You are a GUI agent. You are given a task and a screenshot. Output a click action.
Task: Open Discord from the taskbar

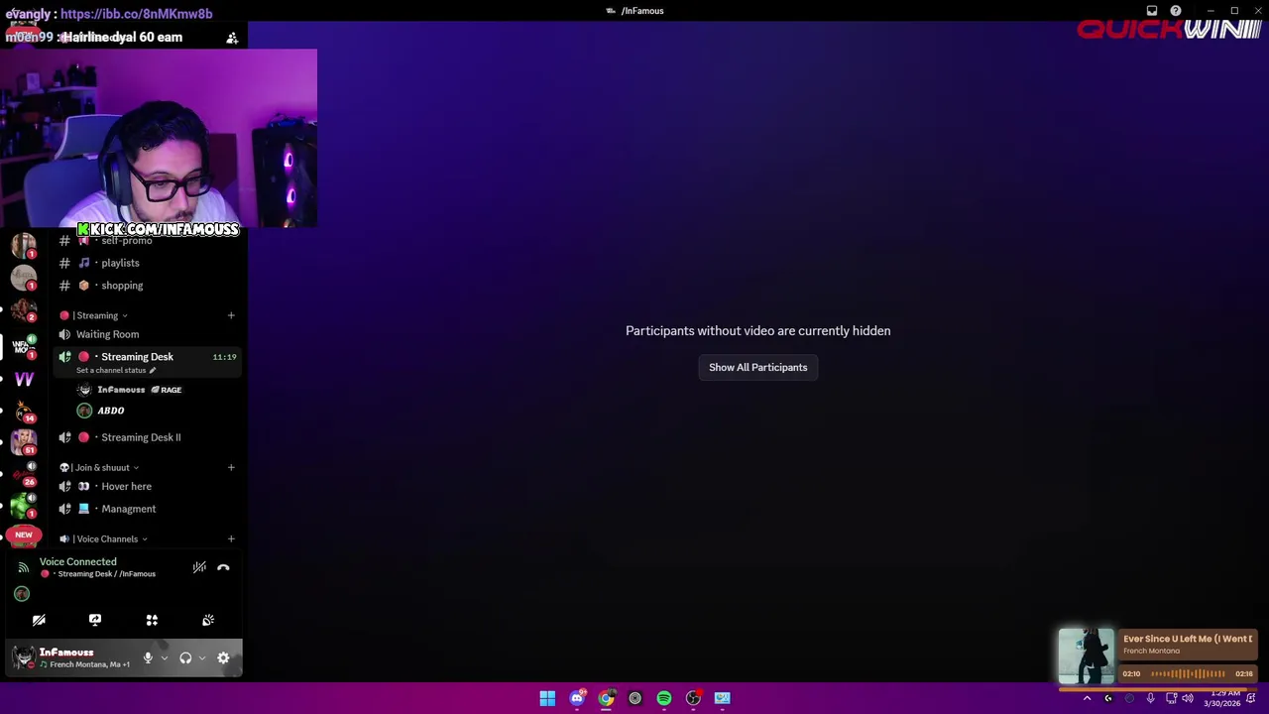tap(577, 698)
